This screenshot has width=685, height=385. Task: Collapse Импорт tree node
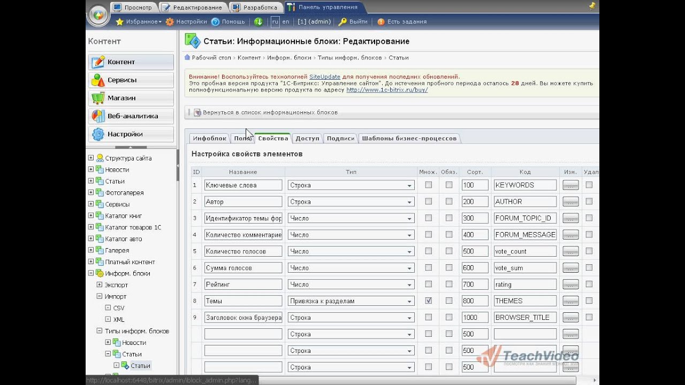click(x=99, y=296)
